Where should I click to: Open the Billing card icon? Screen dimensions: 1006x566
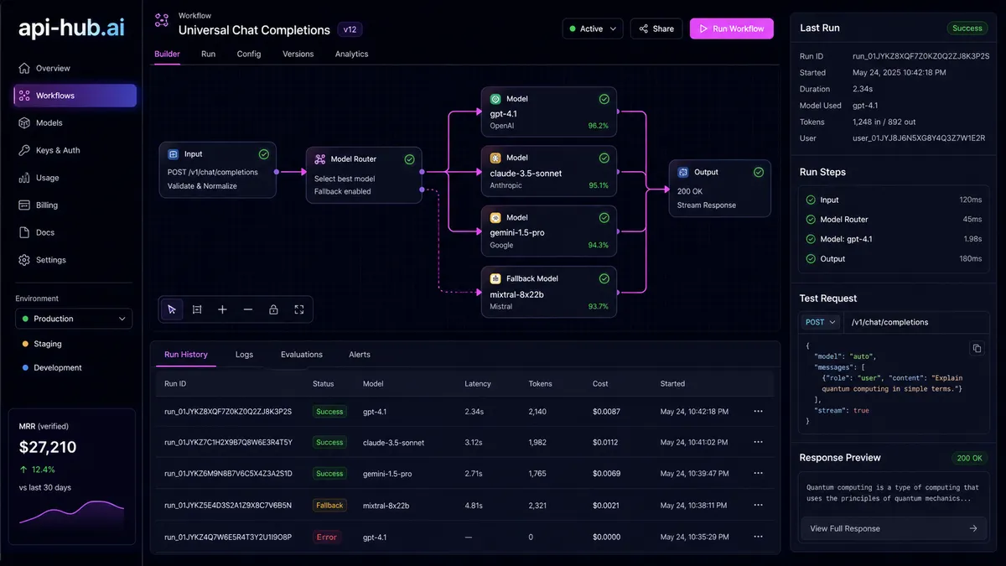pos(24,205)
